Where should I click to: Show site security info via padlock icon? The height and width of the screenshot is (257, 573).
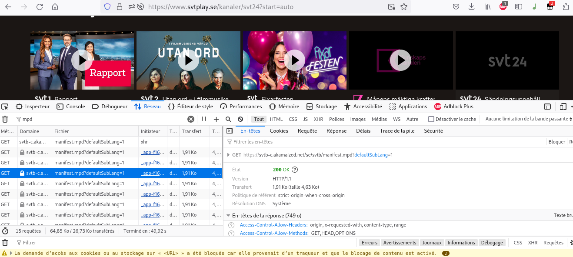(x=120, y=7)
